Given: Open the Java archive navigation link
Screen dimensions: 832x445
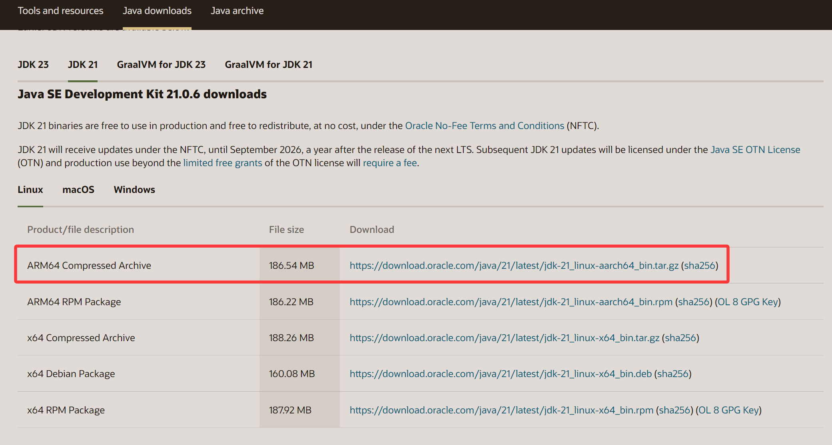Looking at the screenshot, I should [237, 11].
